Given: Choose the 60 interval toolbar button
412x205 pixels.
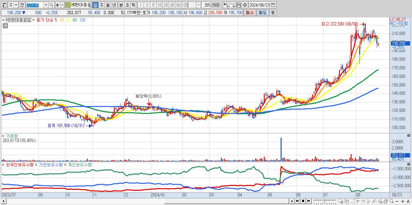Looking at the screenshot, I should tap(178, 5).
